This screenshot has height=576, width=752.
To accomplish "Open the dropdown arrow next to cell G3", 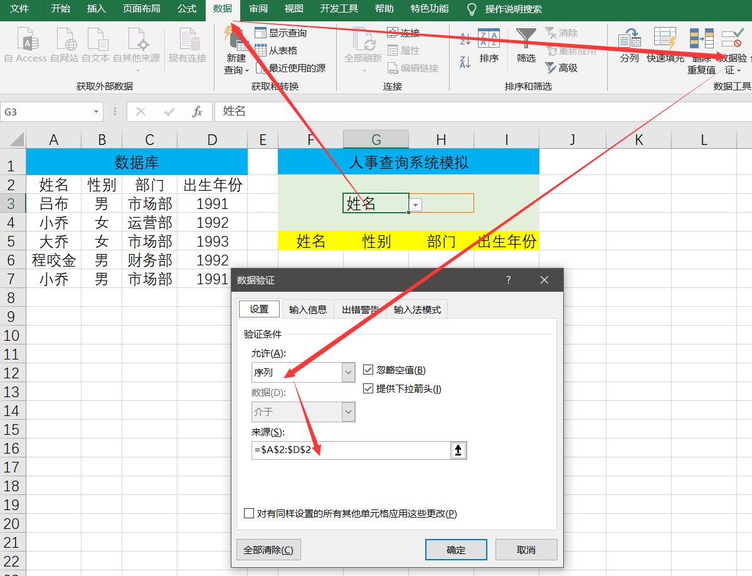I will click(x=415, y=203).
